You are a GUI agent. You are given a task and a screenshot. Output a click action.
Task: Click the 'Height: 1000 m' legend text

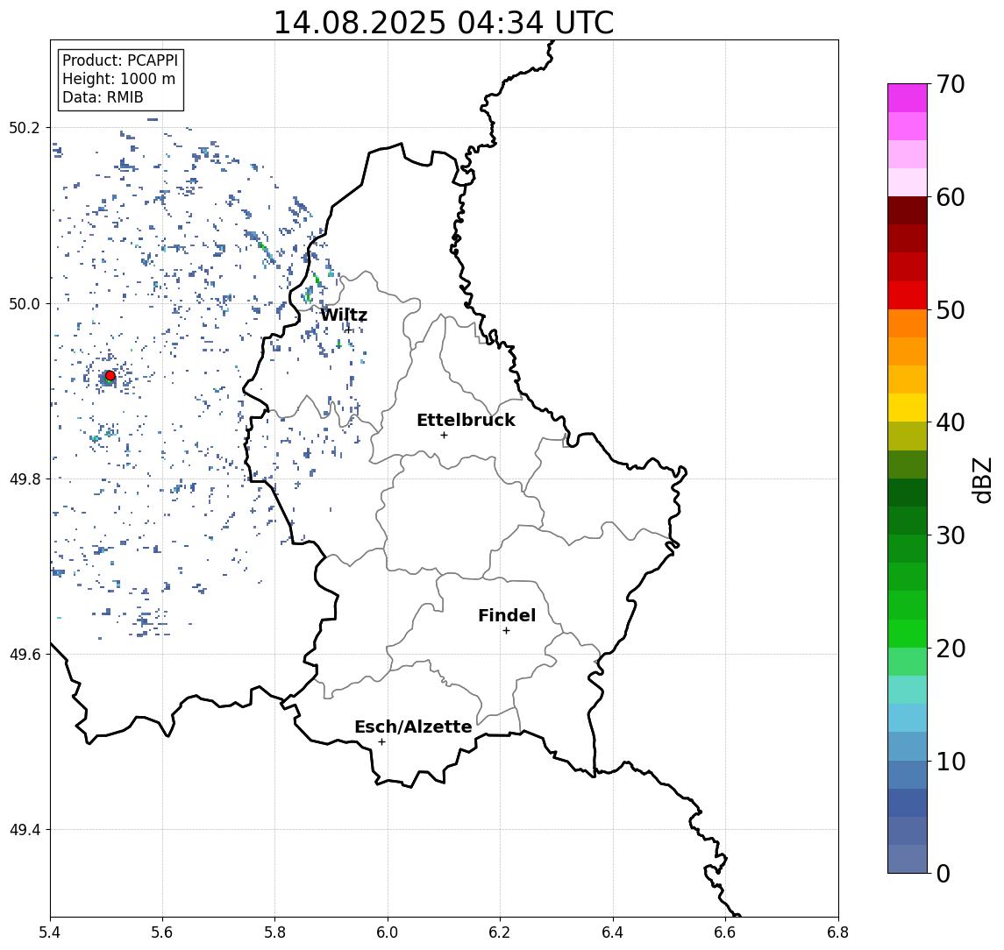point(118,79)
